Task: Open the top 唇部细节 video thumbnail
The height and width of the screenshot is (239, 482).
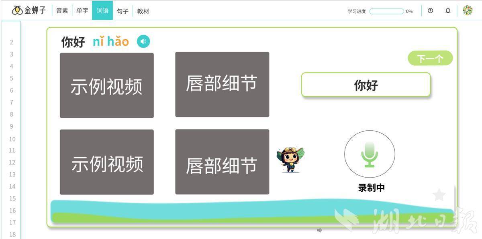Action: point(222,84)
